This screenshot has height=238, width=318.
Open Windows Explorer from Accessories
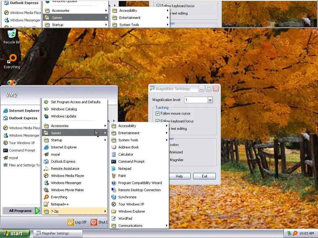click(x=139, y=211)
